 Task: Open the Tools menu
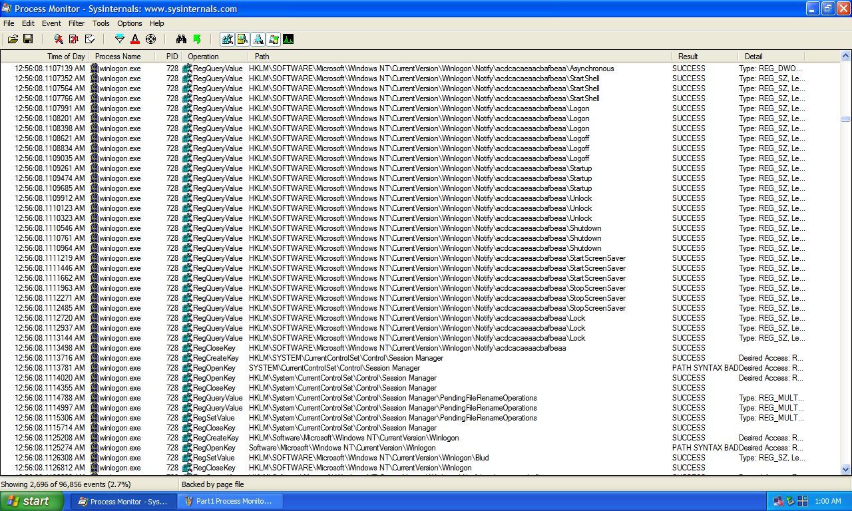click(x=101, y=23)
